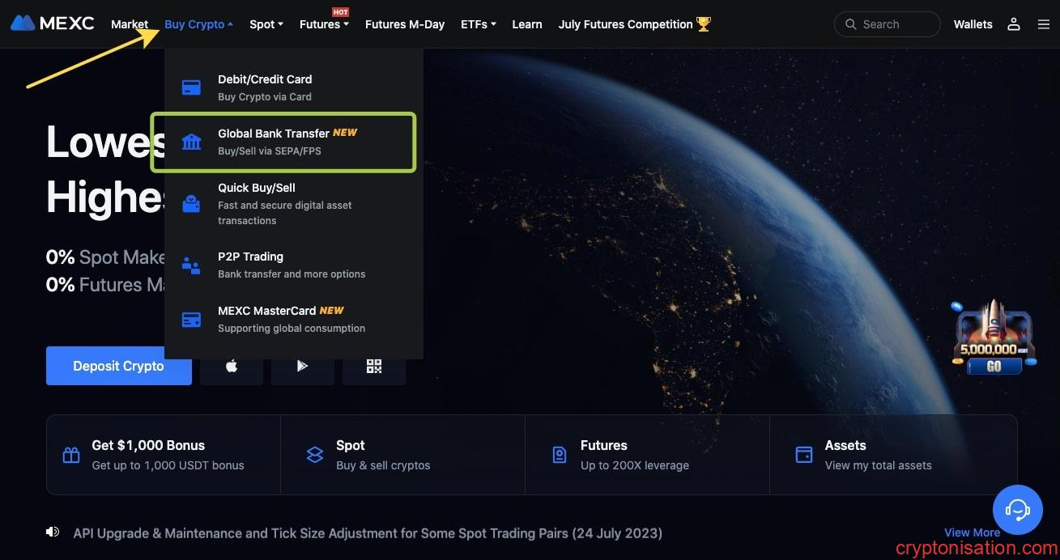Open the user account profile icon
Image resolution: width=1060 pixels, height=560 pixels.
pyautogui.click(x=1013, y=24)
